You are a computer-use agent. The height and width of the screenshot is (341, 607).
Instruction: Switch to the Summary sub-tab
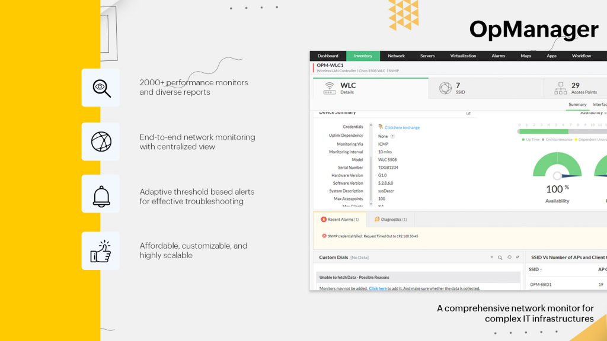click(577, 104)
